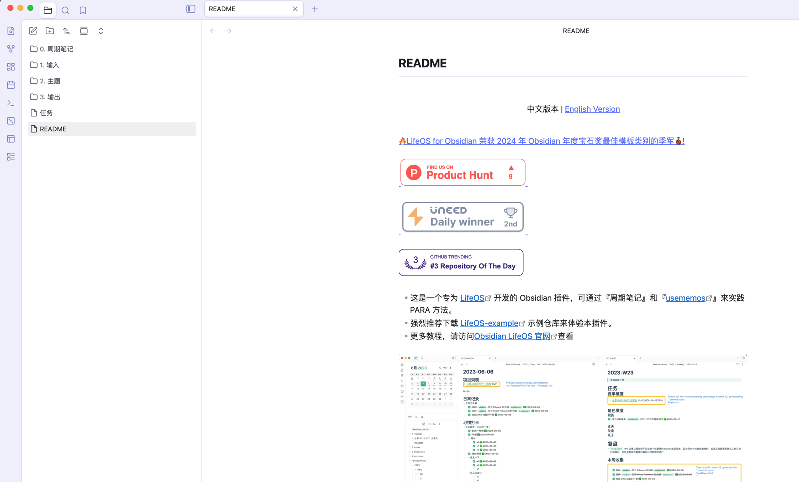Screen dimensions: 799x482
Task: Navigate back with the left arrow
Action: 213,31
